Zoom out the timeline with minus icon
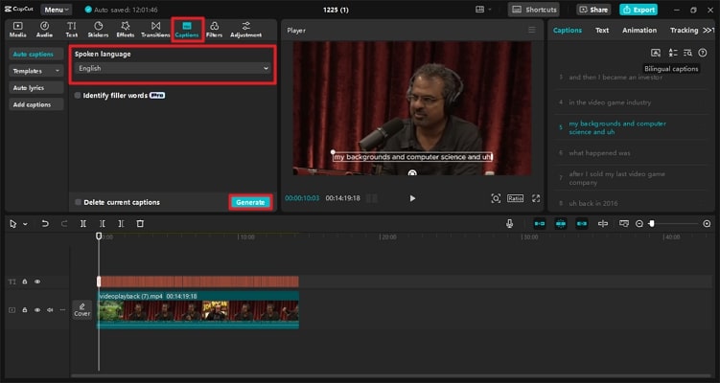 pos(639,223)
